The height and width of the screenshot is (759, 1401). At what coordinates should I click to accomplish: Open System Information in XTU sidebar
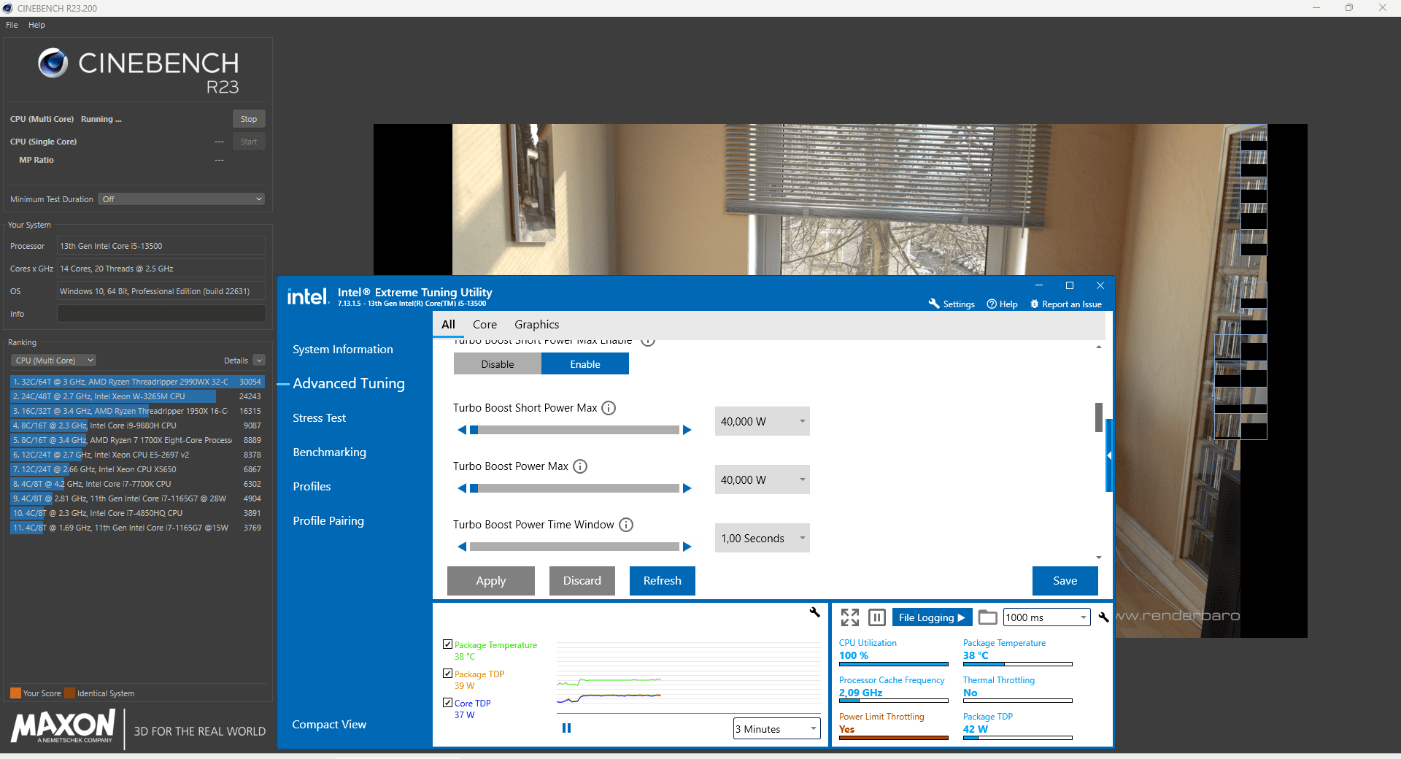(343, 350)
